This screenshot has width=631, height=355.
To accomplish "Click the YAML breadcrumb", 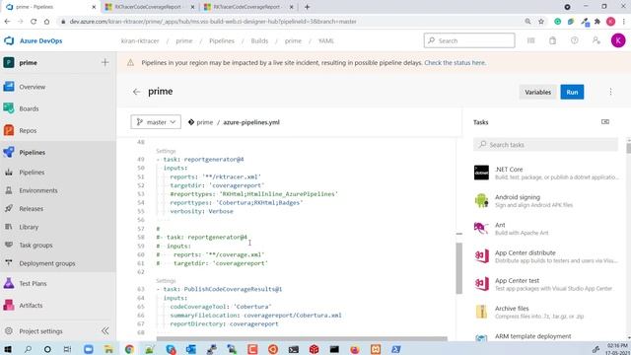I will click(x=326, y=41).
